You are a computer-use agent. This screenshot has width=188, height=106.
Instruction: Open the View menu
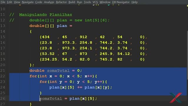click(17, 2)
